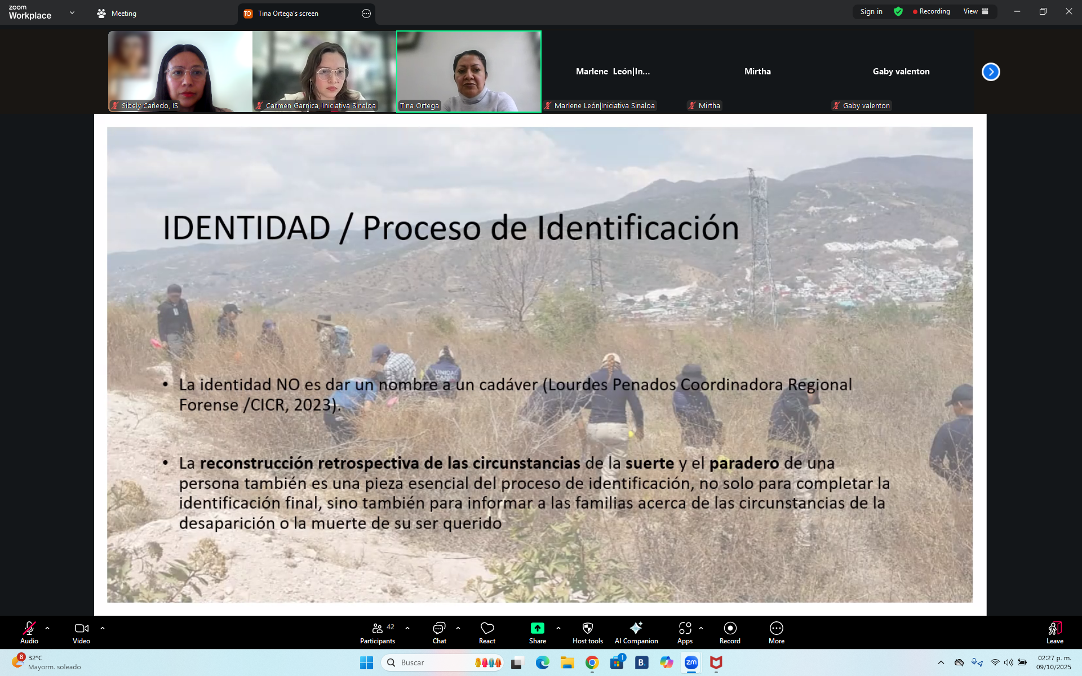Click the Sign in button
The height and width of the screenshot is (676, 1082).
871,11
